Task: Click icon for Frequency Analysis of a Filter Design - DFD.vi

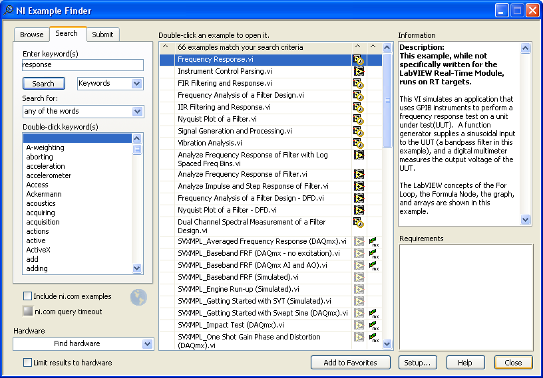Action: [359, 198]
